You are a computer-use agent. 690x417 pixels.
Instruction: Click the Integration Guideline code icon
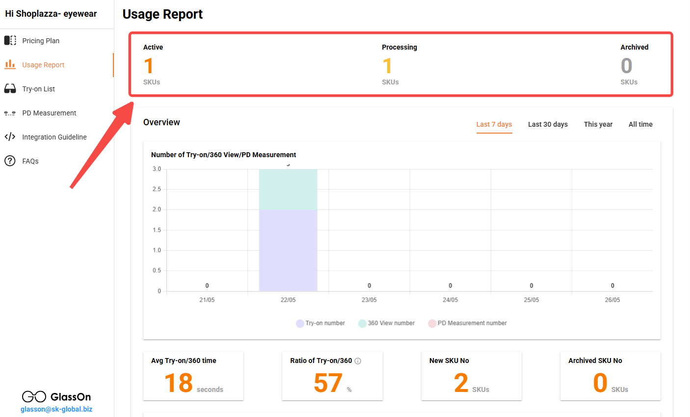tap(10, 137)
